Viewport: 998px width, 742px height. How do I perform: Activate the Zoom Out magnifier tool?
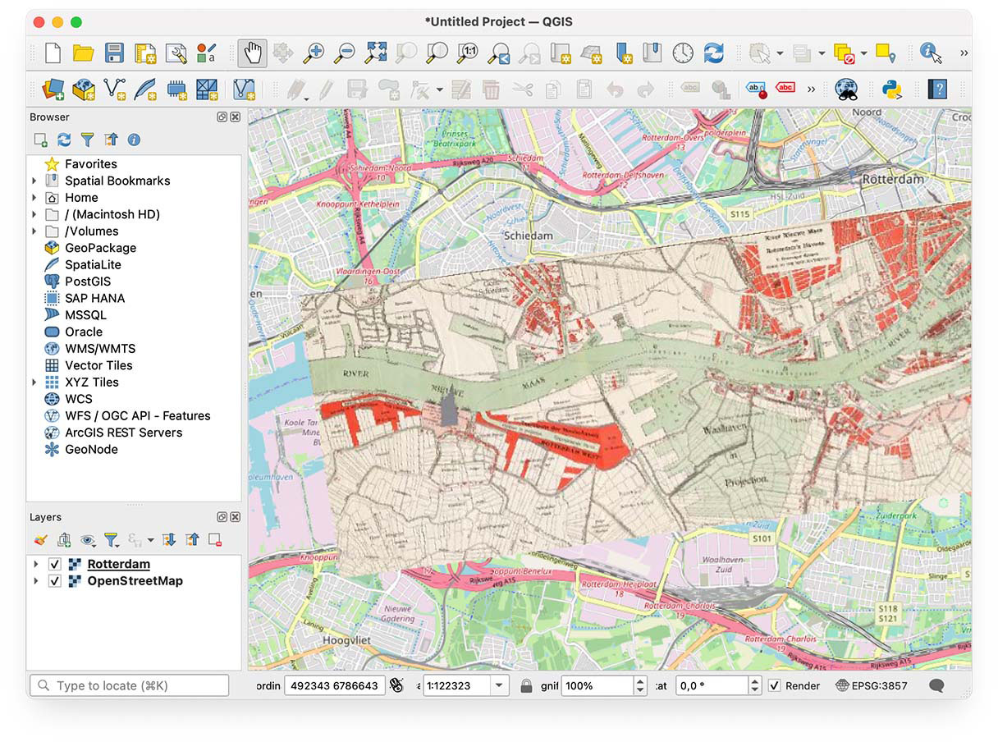click(x=345, y=53)
